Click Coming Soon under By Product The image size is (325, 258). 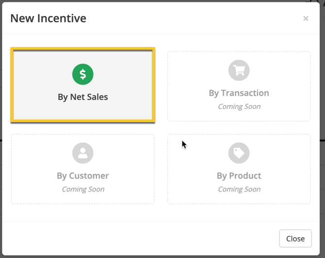(x=239, y=189)
